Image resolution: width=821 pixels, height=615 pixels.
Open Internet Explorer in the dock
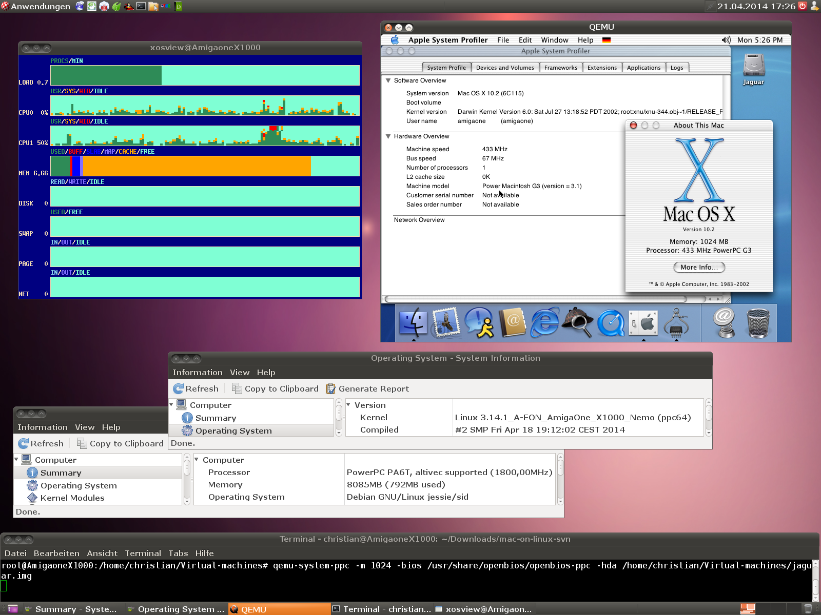coord(545,323)
